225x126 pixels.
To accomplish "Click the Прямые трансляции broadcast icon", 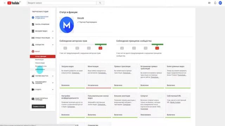I will tap(33, 38).
